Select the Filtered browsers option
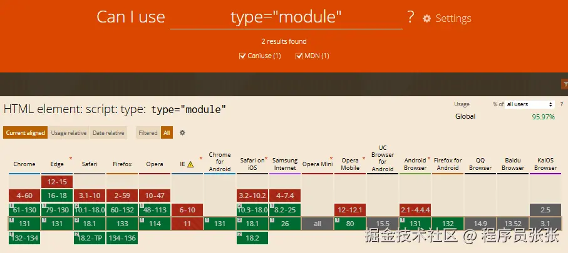The height and width of the screenshot is (253, 568). click(148, 132)
